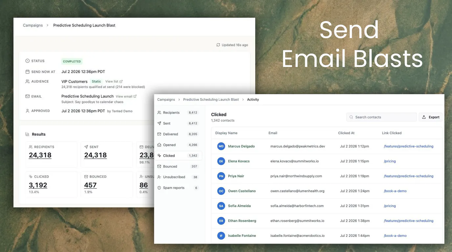Open Sofia Almeida's /pricing link
452x252 pixels.
pos(390,206)
